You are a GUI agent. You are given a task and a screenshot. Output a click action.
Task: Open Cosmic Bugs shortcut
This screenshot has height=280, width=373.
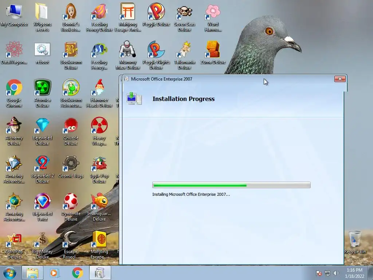71,167
